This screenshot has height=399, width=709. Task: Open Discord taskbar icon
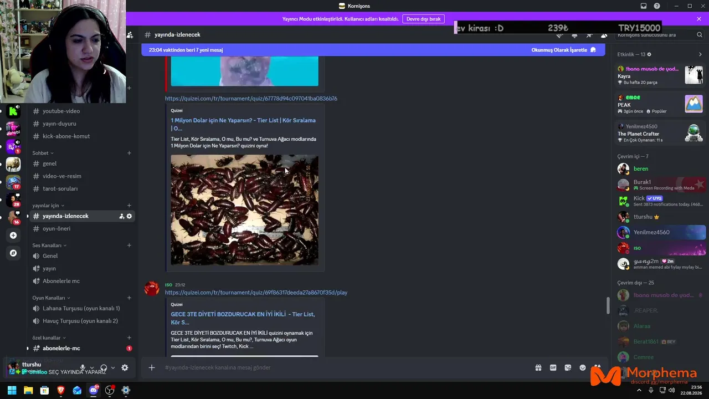[x=94, y=390]
